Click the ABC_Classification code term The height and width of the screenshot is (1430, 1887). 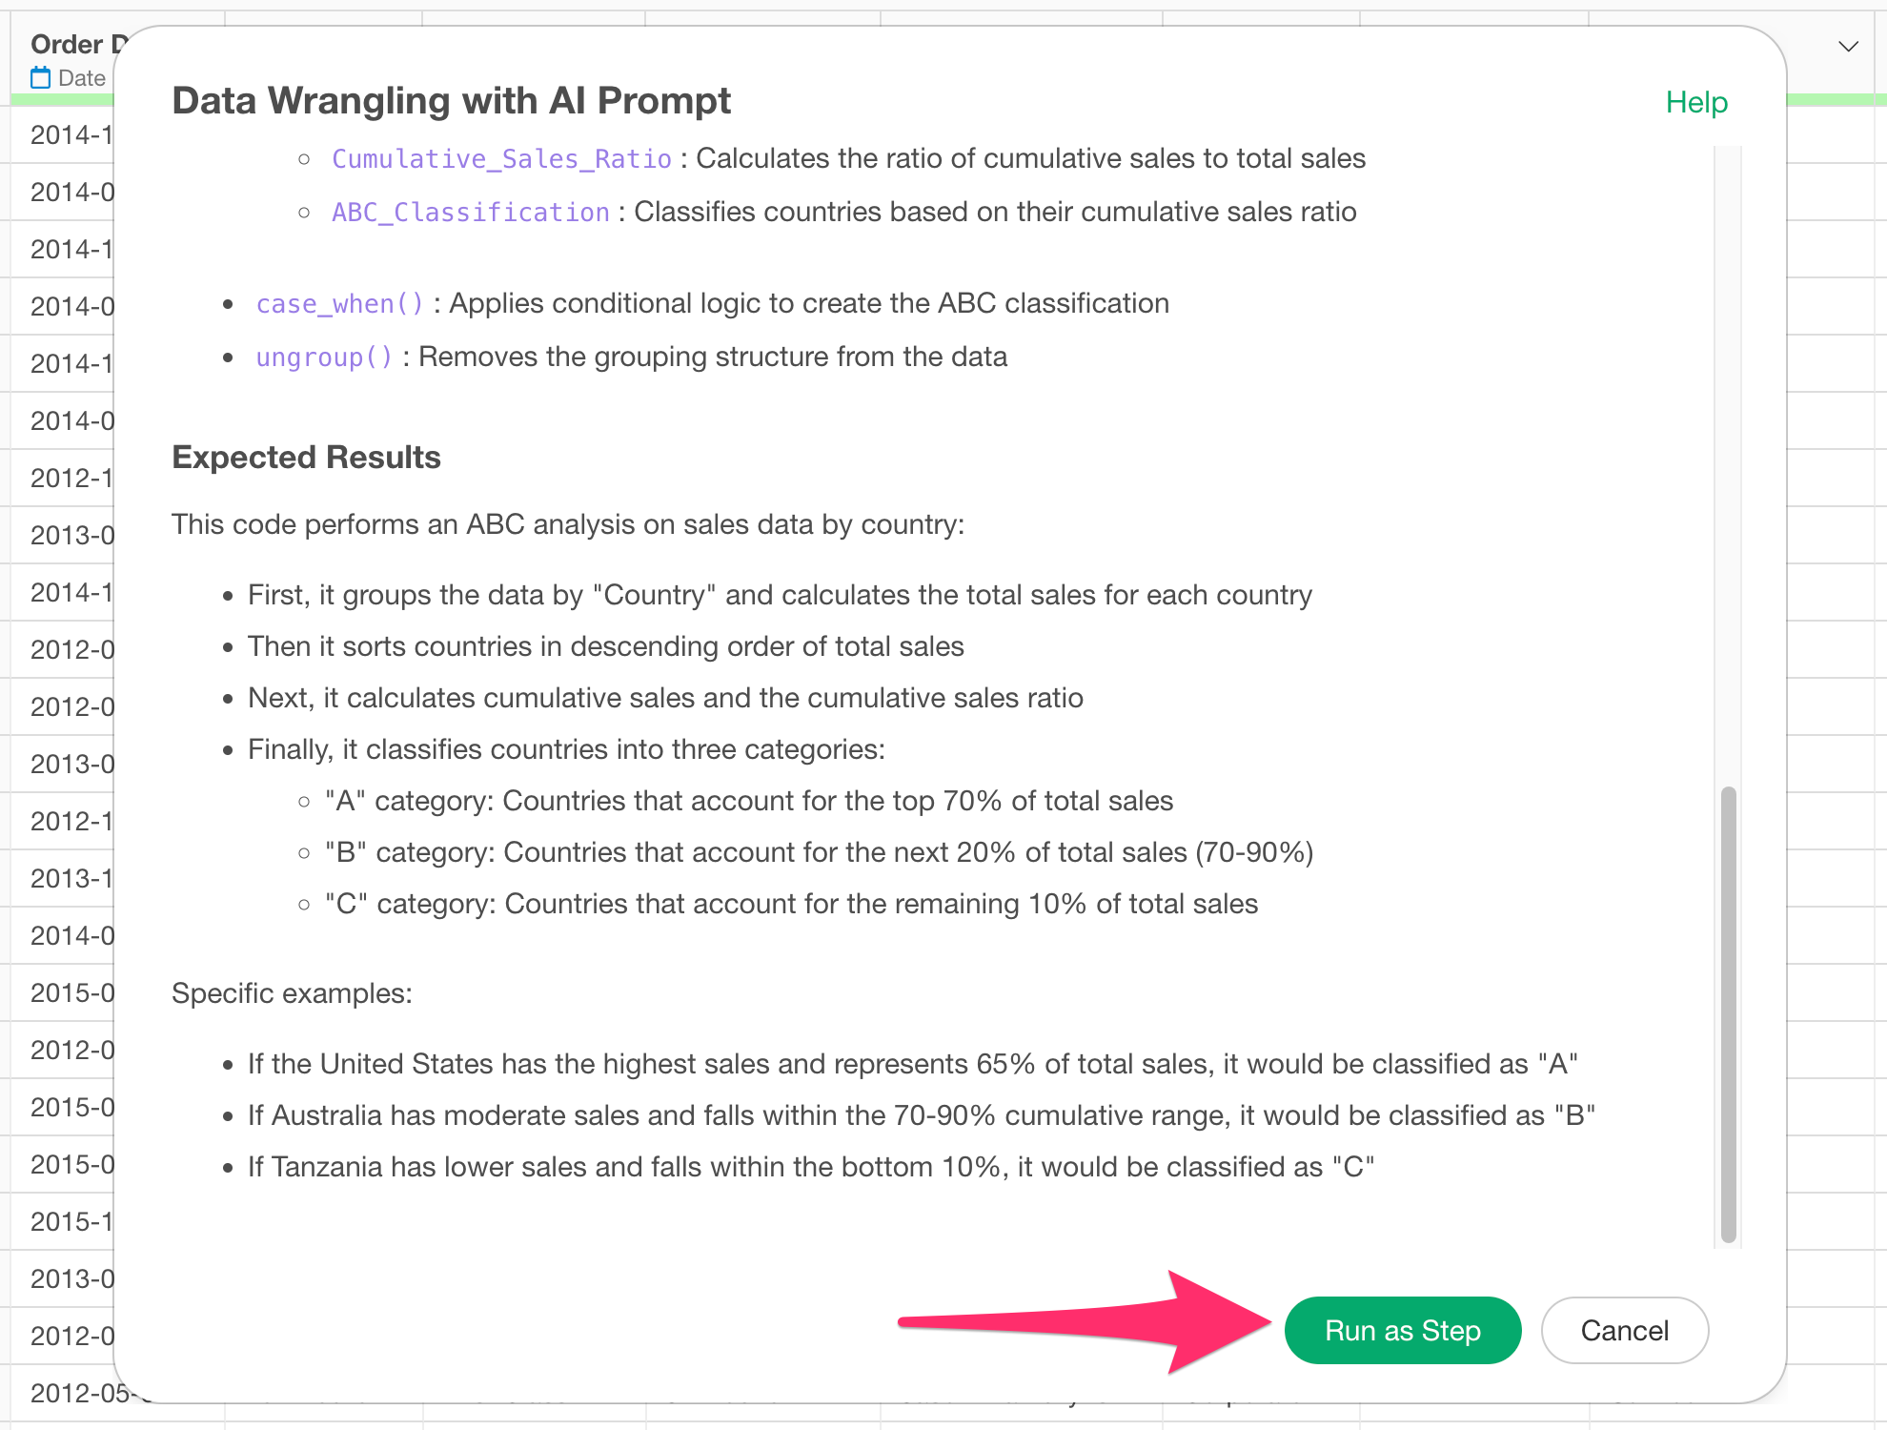click(471, 212)
